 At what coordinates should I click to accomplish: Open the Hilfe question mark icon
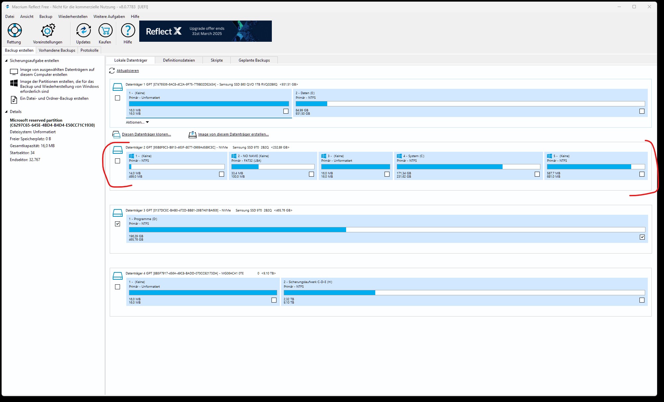click(x=128, y=30)
